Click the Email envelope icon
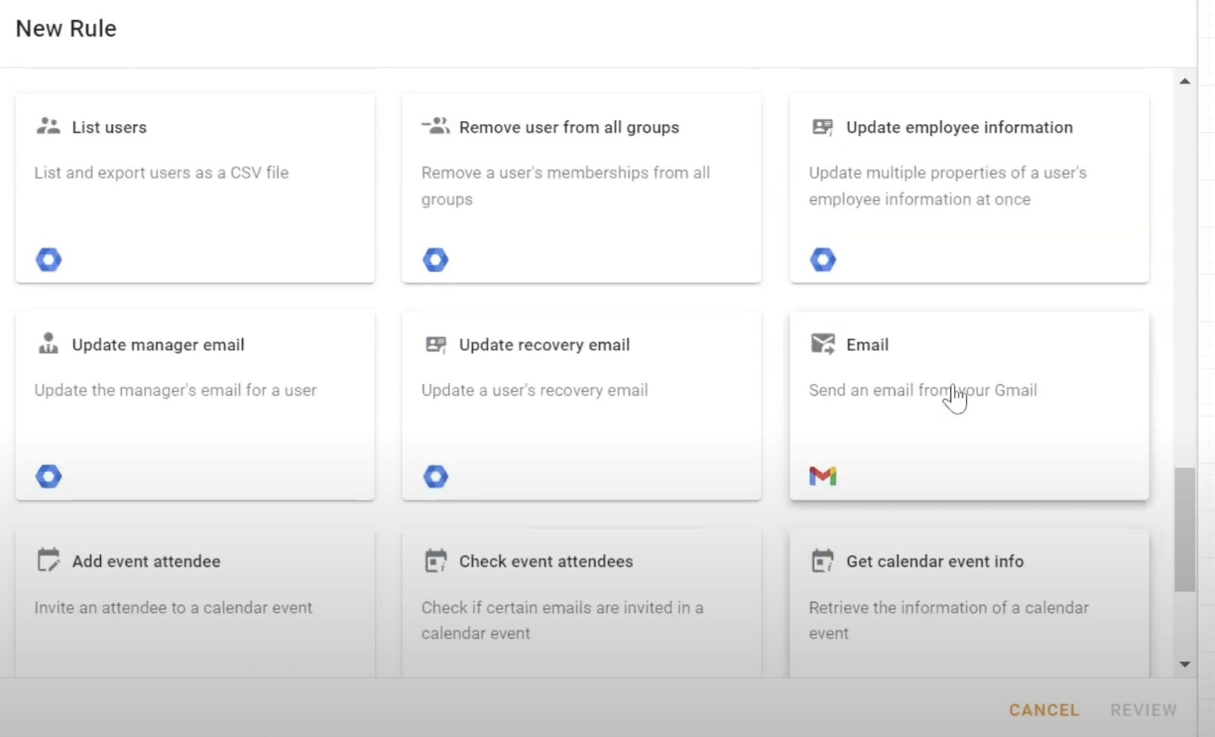This screenshot has height=737, width=1215. (x=823, y=344)
